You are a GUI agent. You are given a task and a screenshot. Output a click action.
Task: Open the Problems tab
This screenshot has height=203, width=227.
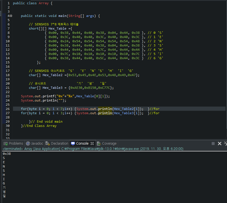(x=13, y=143)
